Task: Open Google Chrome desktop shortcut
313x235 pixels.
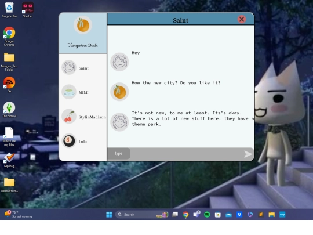Action: coord(9,37)
